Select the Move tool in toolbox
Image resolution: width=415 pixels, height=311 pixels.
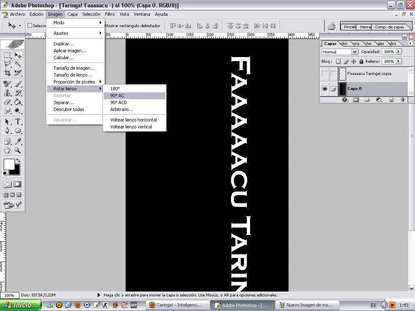[18, 55]
